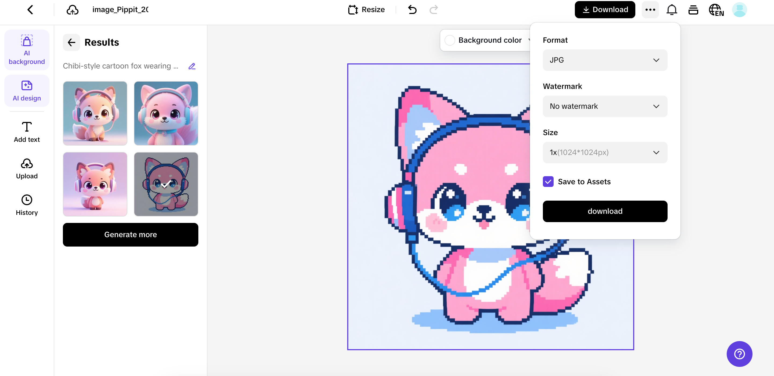Image resolution: width=774 pixels, height=376 pixels.
Task: Uncheck Save to Assets checkbox
Action: (x=548, y=182)
